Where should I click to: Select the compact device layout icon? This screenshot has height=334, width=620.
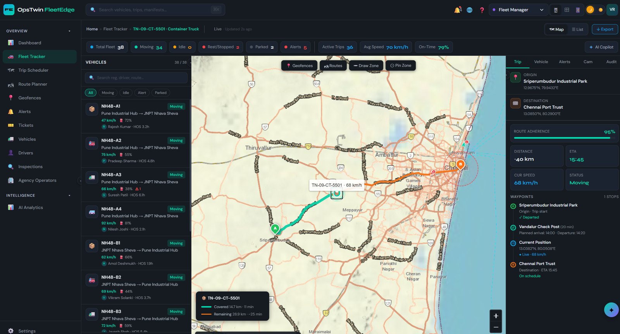(x=556, y=10)
